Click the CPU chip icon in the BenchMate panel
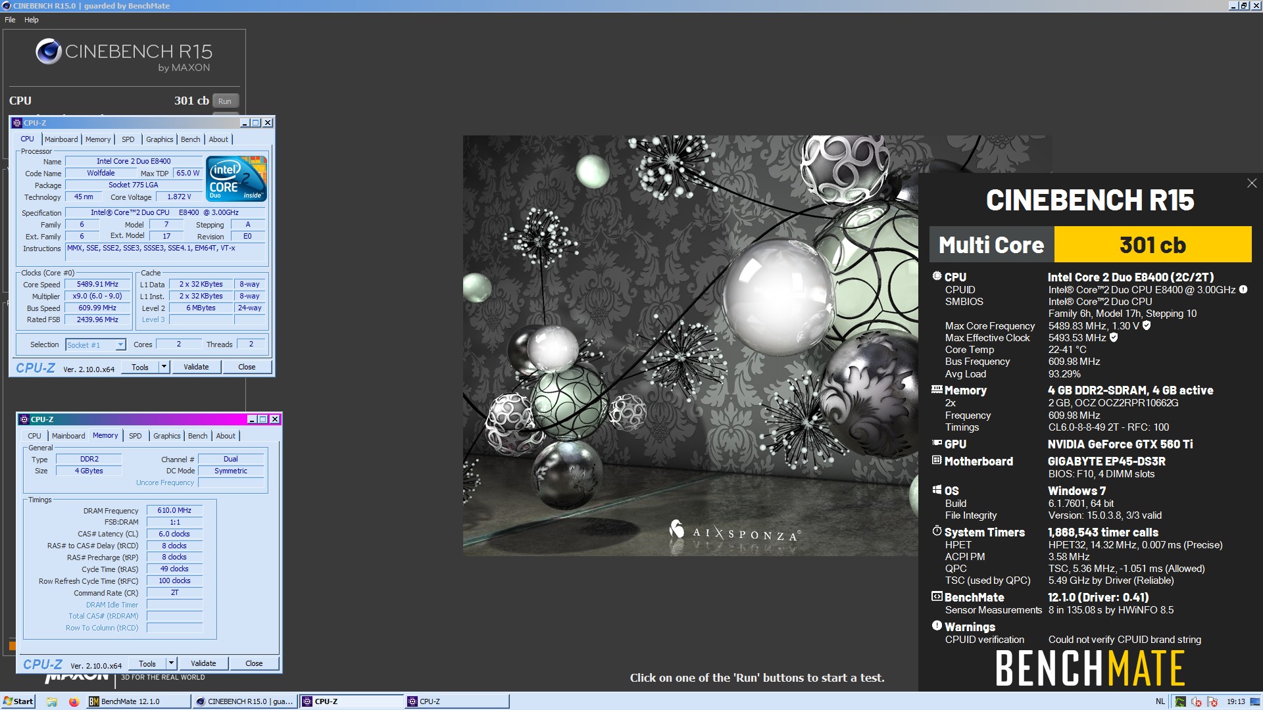 937,276
